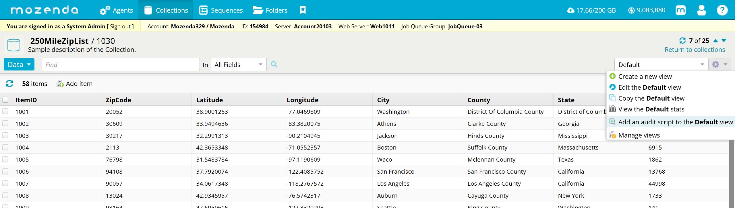Choose Edit the Default view
This screenshot has width=735, height=208.
(x=649, y=87)
